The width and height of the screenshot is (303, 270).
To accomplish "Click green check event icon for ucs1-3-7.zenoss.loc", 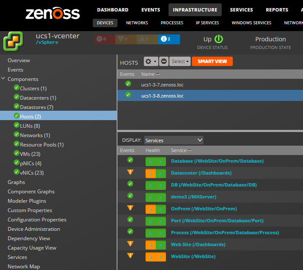I will tap(128, 84).
